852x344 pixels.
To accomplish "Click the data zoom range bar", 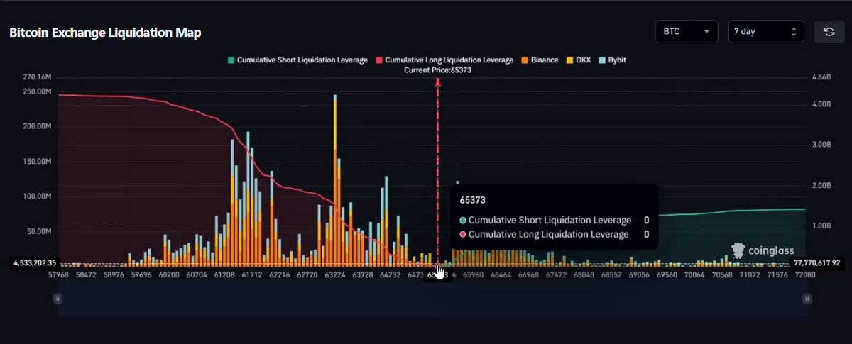I will 432,299.
